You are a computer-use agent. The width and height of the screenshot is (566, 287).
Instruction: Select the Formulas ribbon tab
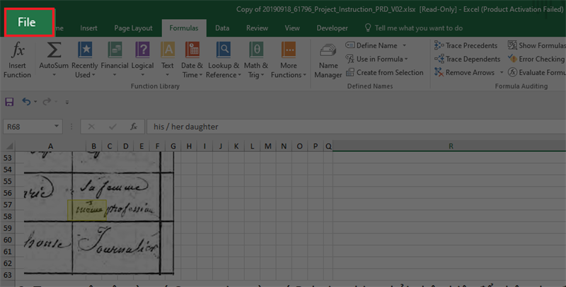[x=184, y=28]
